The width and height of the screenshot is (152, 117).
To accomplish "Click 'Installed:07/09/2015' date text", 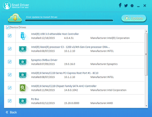I will click(43, 64).
